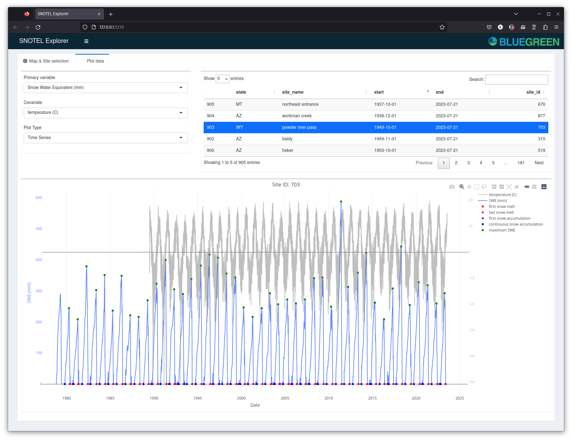Activate the lasso select tool

(484, 187)
